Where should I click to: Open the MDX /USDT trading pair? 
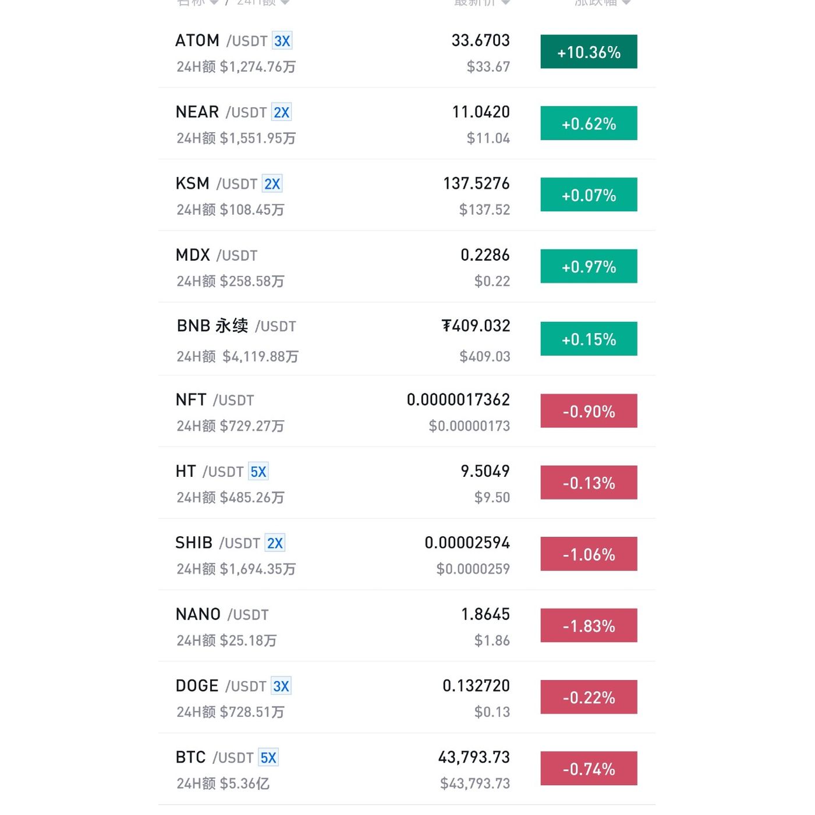point(217,256)
